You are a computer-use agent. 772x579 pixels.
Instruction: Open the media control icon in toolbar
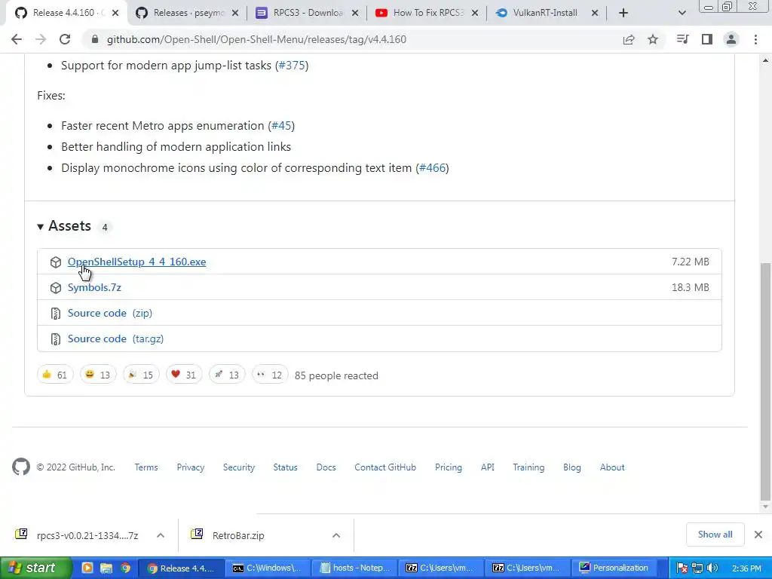point(682,39)
